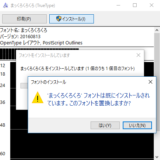Click the 1 個のうち 1 個目のフォント status text
This screenshot has height=160, width=160.
click(110, 69)
